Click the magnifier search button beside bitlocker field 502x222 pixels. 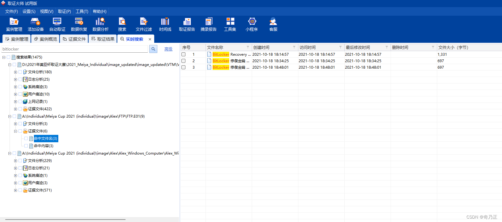tap(153, 49)
